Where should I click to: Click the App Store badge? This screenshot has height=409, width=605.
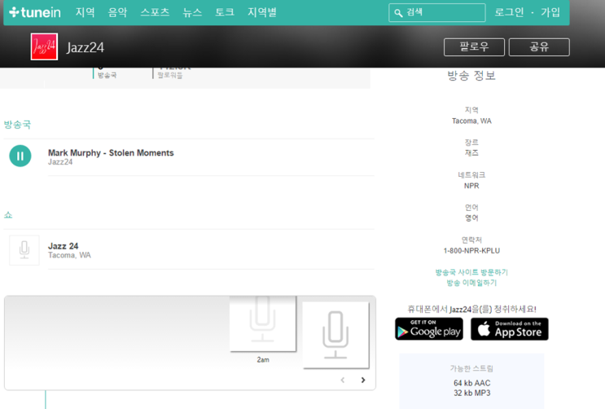point(509,329)
